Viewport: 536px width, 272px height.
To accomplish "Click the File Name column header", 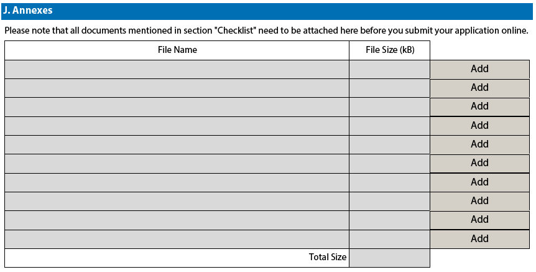I will click(177, 50).
